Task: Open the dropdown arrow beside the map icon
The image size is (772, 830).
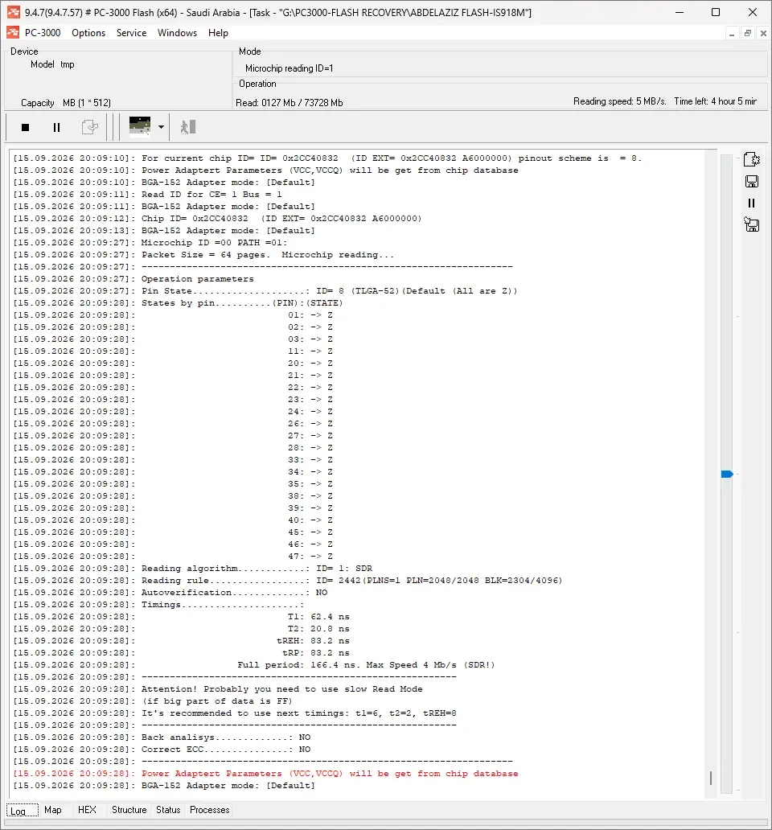Action: click(161, 127)
